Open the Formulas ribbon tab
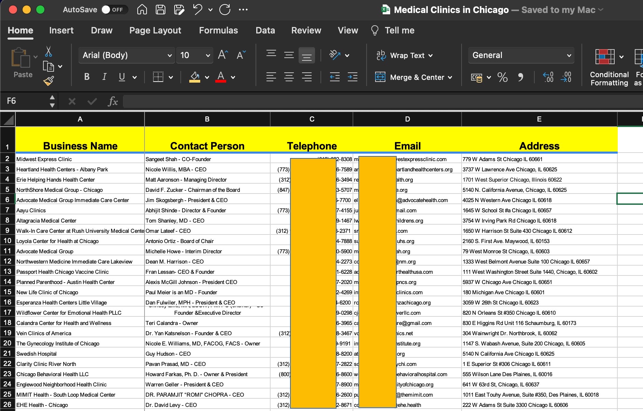This screenshot has width=643, height=411. (x=218, y=30)
